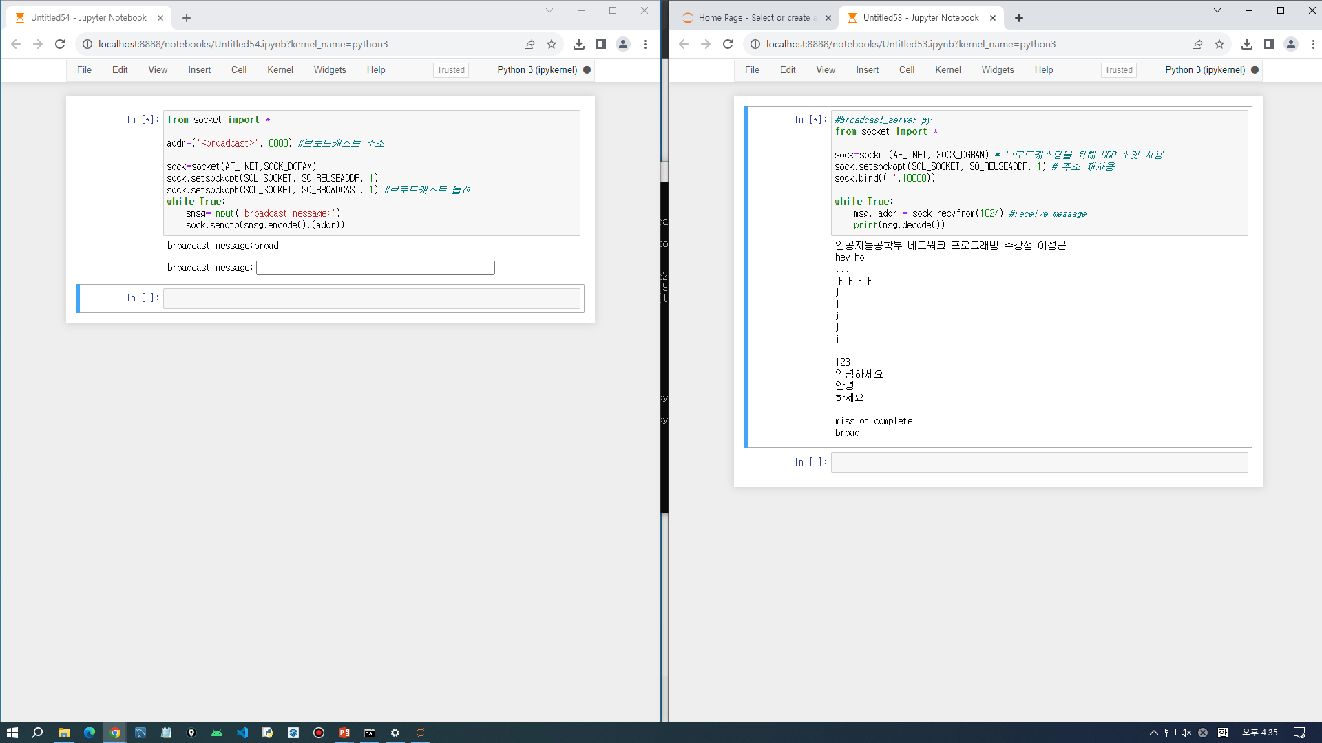Open new tab in right browser window

tap(1019, 18)
